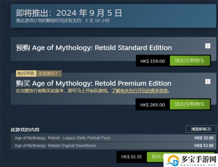
Task: Open 浏览所有(2) content list
Action: click(x=201, y=129)
